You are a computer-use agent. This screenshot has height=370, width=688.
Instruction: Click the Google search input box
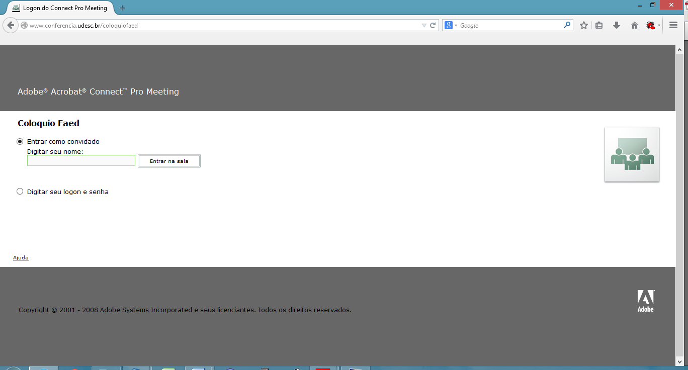pyautogui.click(x=510, y=25)
